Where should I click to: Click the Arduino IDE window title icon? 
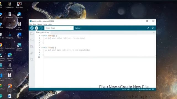(31, 21)
